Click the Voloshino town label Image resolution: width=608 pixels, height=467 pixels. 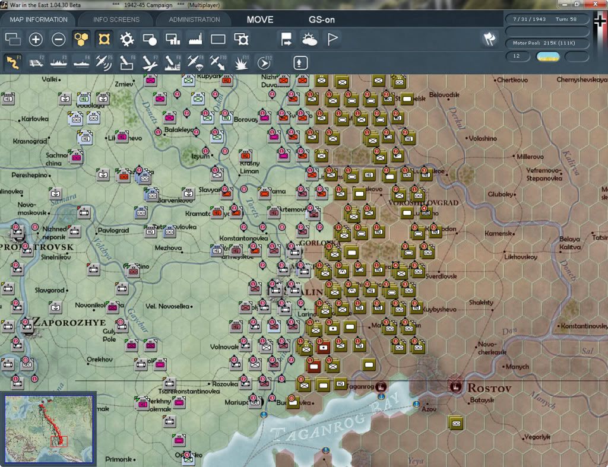point(483,138)
